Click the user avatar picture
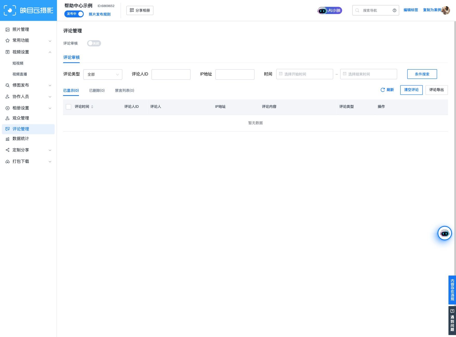Image resolution: width=456 pixels, height=337 pixels. (x=446, y=10)
